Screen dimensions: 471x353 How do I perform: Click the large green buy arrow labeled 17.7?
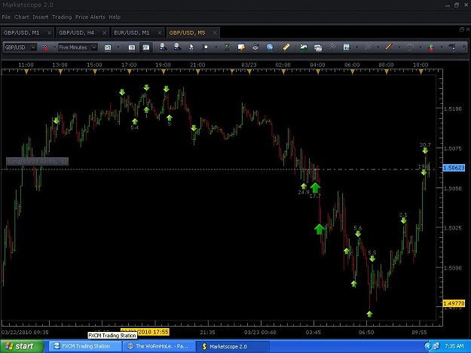(x=315, y=187)
